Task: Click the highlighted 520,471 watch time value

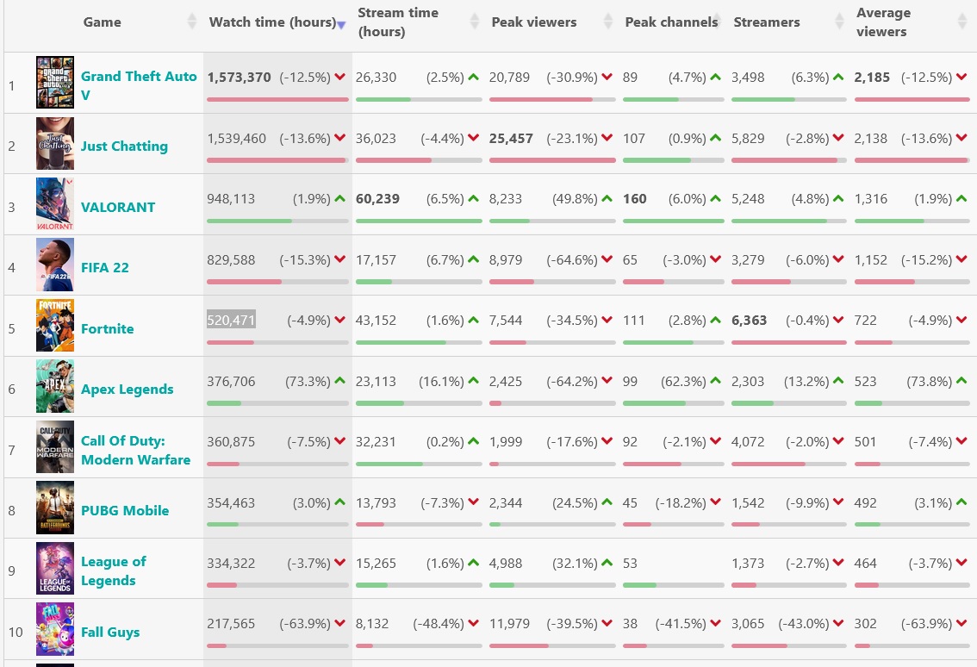Action: pos(231,320)
